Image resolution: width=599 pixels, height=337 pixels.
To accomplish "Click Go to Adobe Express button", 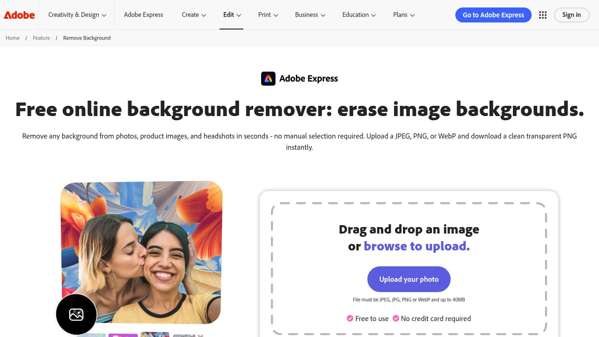I will tap(493, 15).
